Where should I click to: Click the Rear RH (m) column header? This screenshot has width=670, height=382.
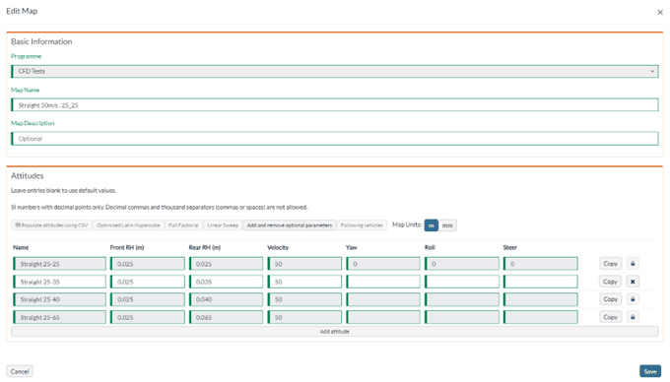[x=205, y=247]
